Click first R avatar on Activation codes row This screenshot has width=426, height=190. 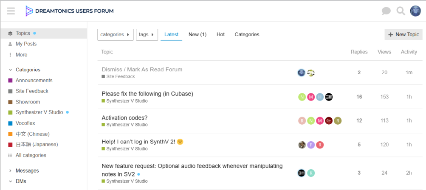[302, 121]
